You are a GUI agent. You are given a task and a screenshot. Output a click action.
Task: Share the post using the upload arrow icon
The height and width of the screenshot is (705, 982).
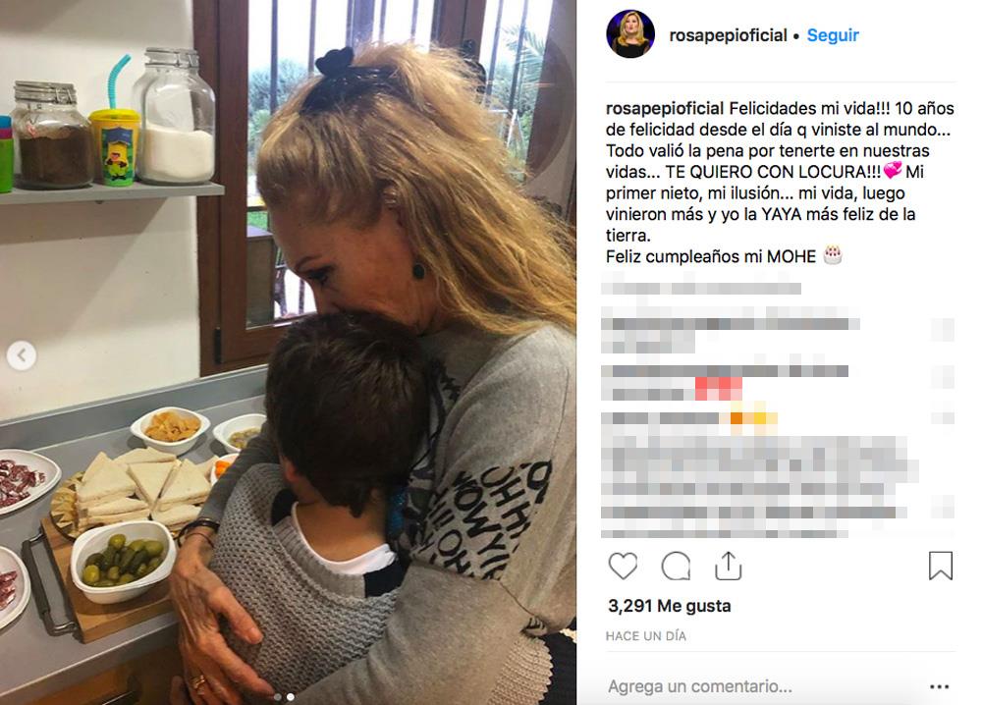pyautogui.click(x=728, y=566)
